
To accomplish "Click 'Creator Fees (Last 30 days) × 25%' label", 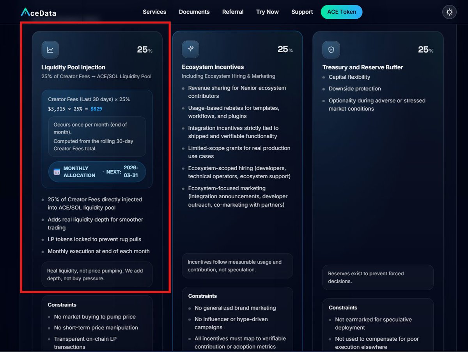I will (89, 99).
